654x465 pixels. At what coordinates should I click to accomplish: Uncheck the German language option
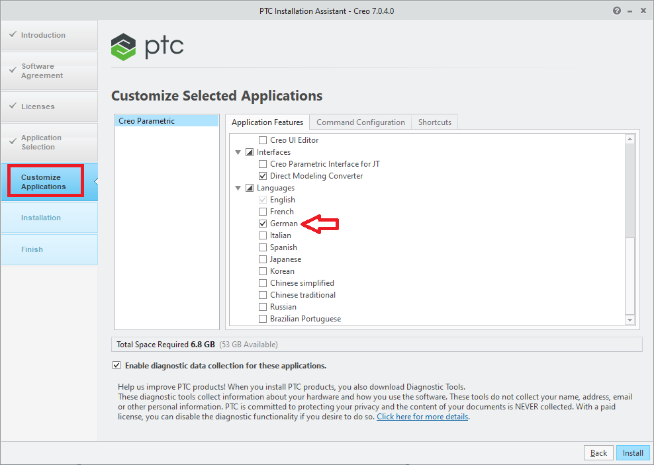pos(263,223)
